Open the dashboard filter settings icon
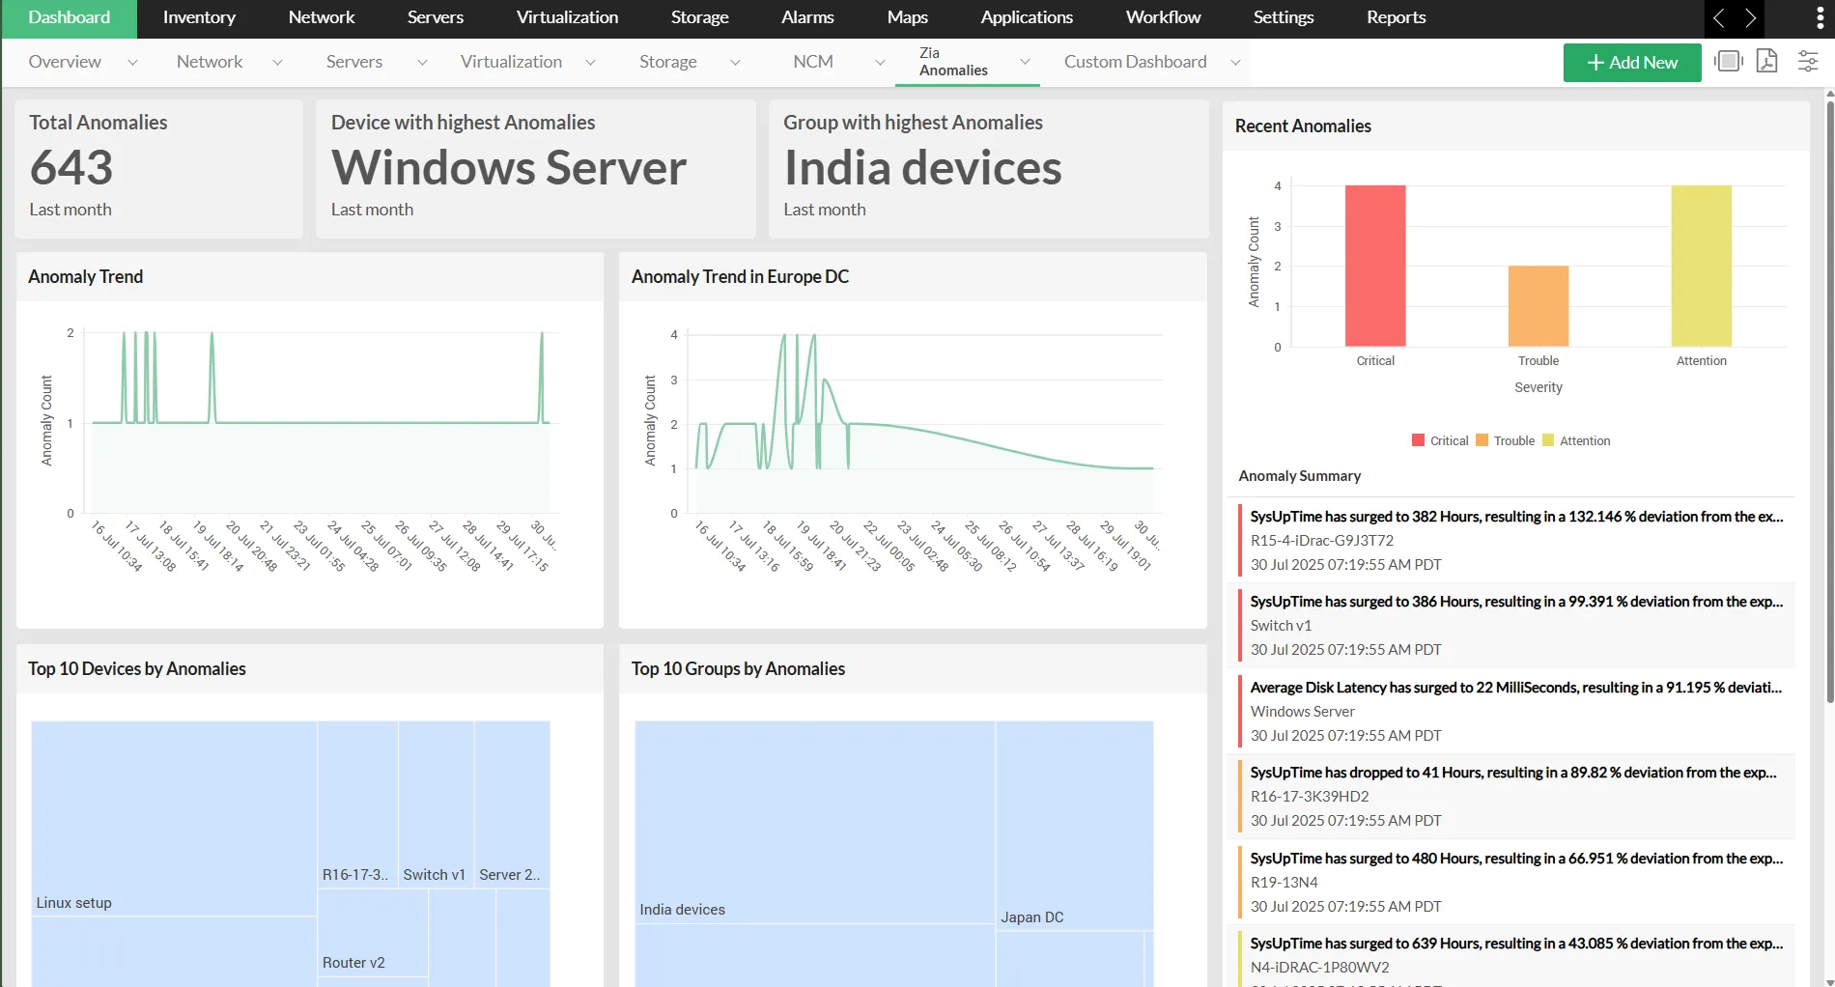The height and width of the screenshot is (987, 1835). 1807,61
